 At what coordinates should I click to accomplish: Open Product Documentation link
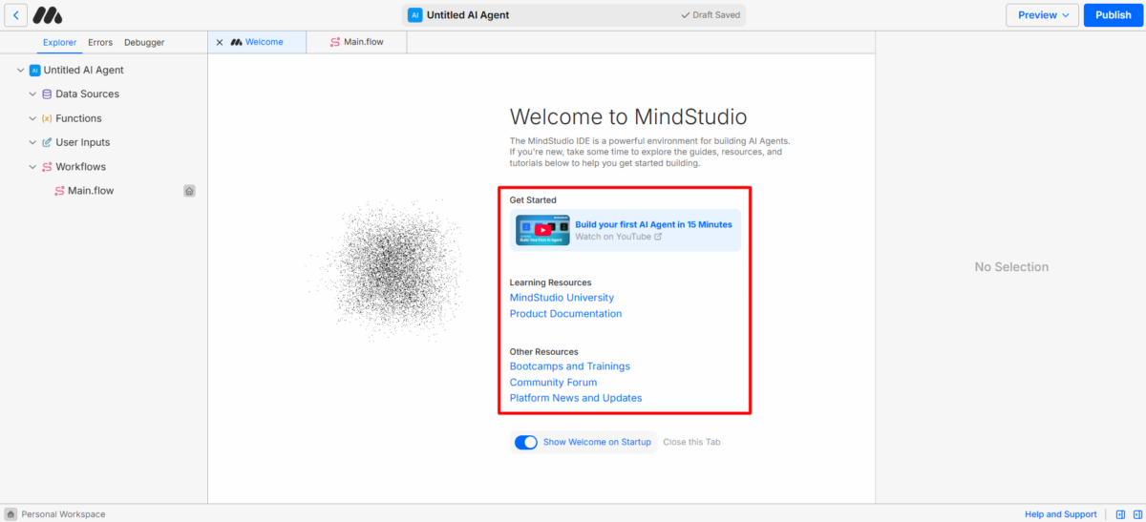[565, 314]
